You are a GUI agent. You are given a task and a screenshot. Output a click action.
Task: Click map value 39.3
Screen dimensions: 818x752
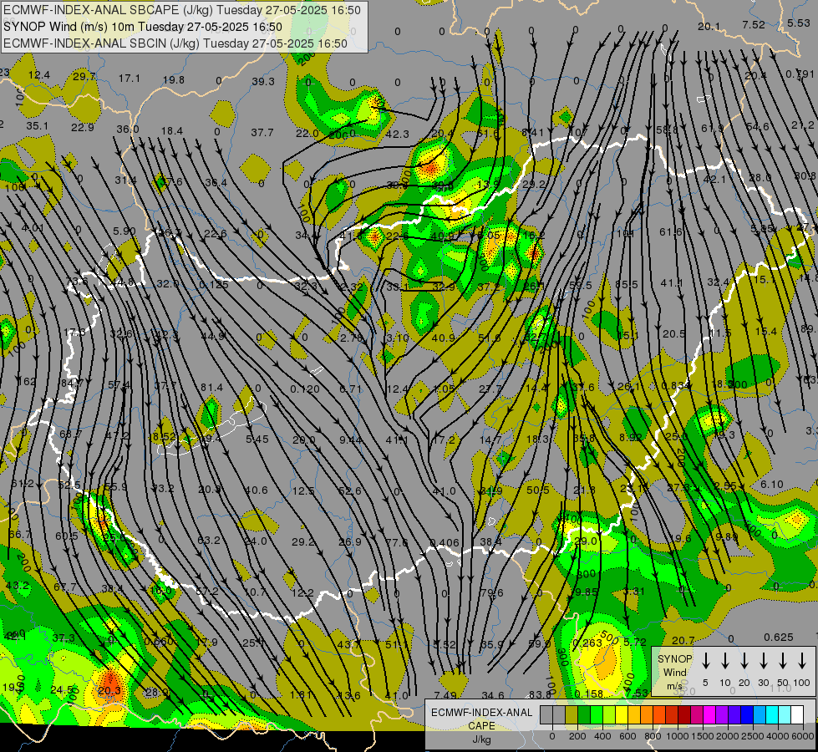(x=263, y=81)
